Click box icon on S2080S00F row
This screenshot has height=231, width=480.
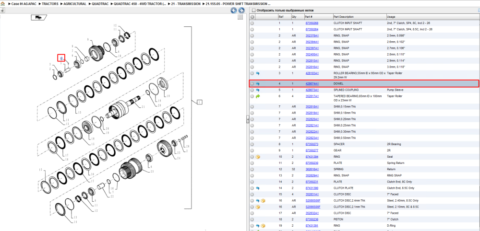click(x=263, y=201)
